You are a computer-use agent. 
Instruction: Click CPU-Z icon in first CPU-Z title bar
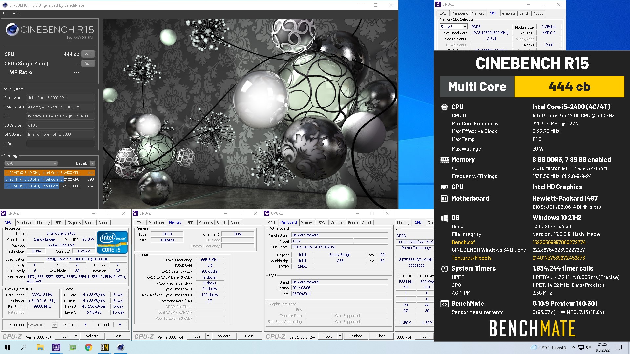4,213
